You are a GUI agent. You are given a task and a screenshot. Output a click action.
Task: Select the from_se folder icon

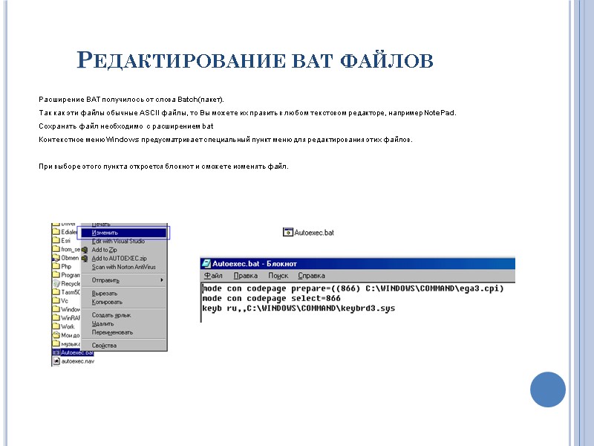pos(56,249)
